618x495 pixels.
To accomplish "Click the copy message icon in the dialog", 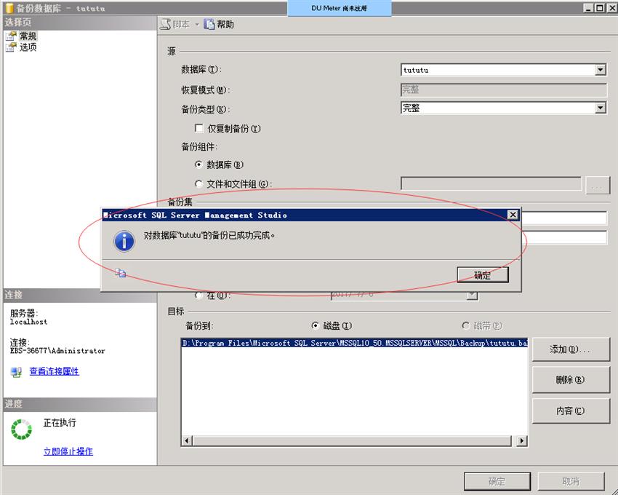I will point(121,273).
